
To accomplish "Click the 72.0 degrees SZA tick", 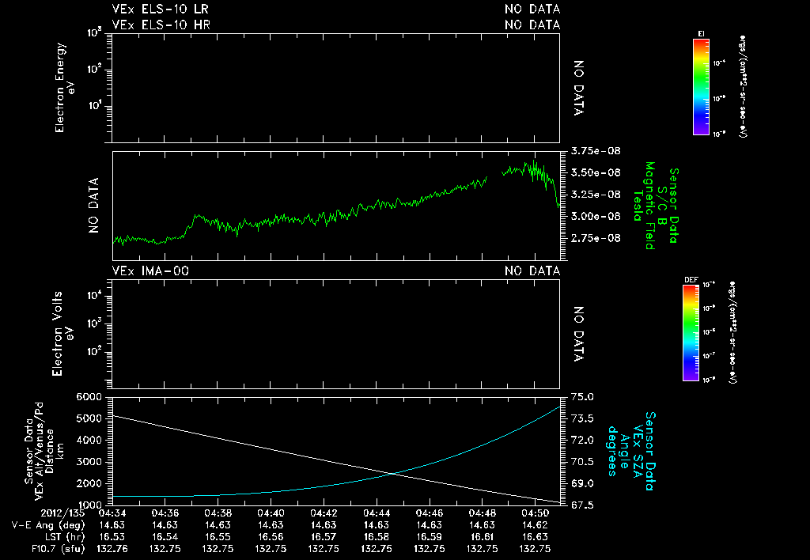I will pos(582,440).
